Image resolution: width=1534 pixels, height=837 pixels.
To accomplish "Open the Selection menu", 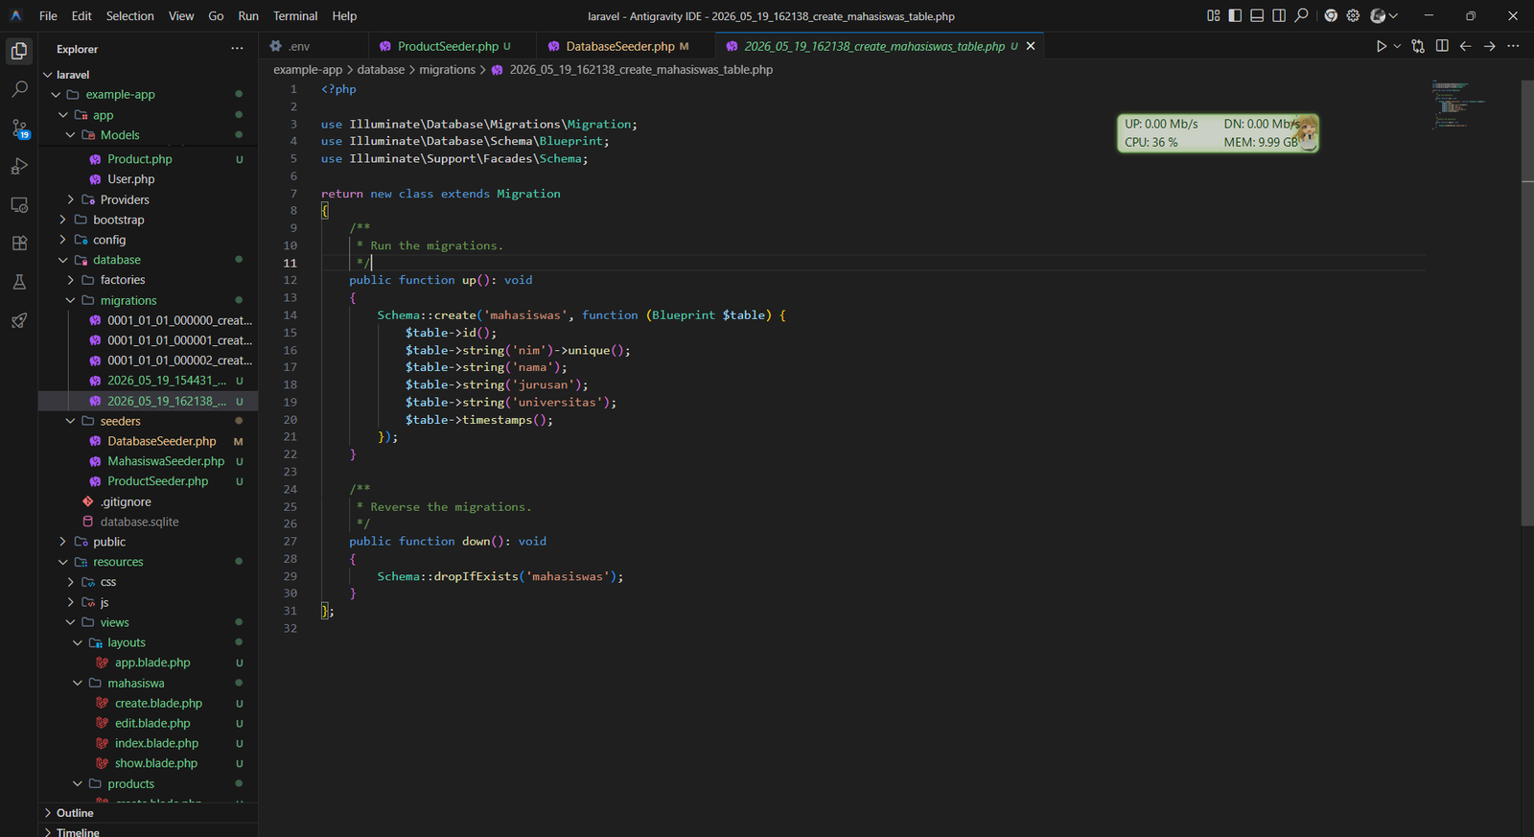I will pos(129,15).
